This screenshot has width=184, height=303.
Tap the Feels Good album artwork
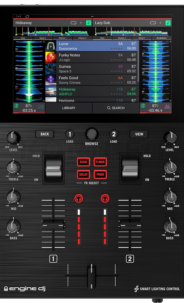coord(51,80)
